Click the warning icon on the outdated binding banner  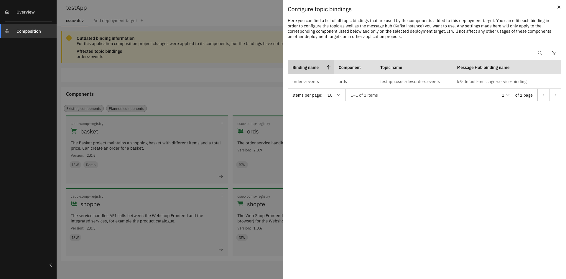point(69,38)
